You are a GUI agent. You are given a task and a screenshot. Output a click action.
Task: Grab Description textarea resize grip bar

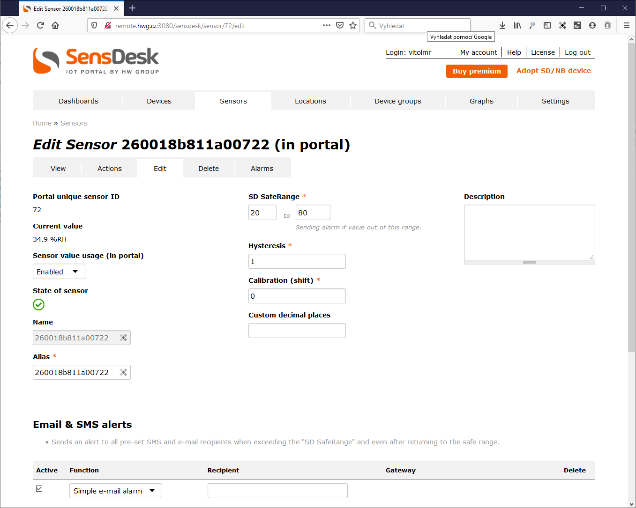click(530, 263)
